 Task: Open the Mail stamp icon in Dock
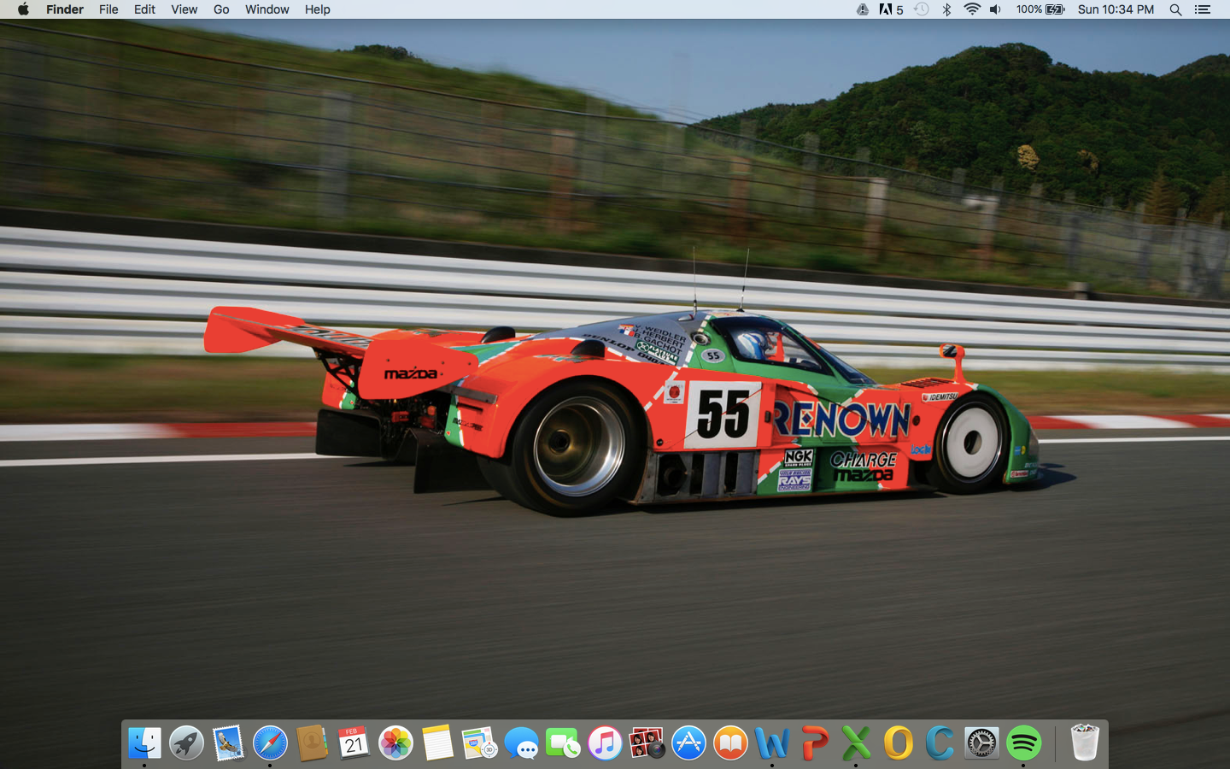(x=228, y=743)
